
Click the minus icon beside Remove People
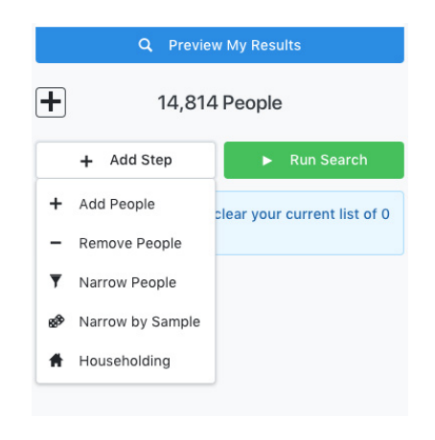click(56, 243)
